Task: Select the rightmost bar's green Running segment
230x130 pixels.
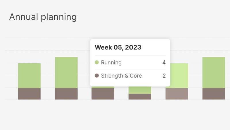Action: tap(214, 72)
